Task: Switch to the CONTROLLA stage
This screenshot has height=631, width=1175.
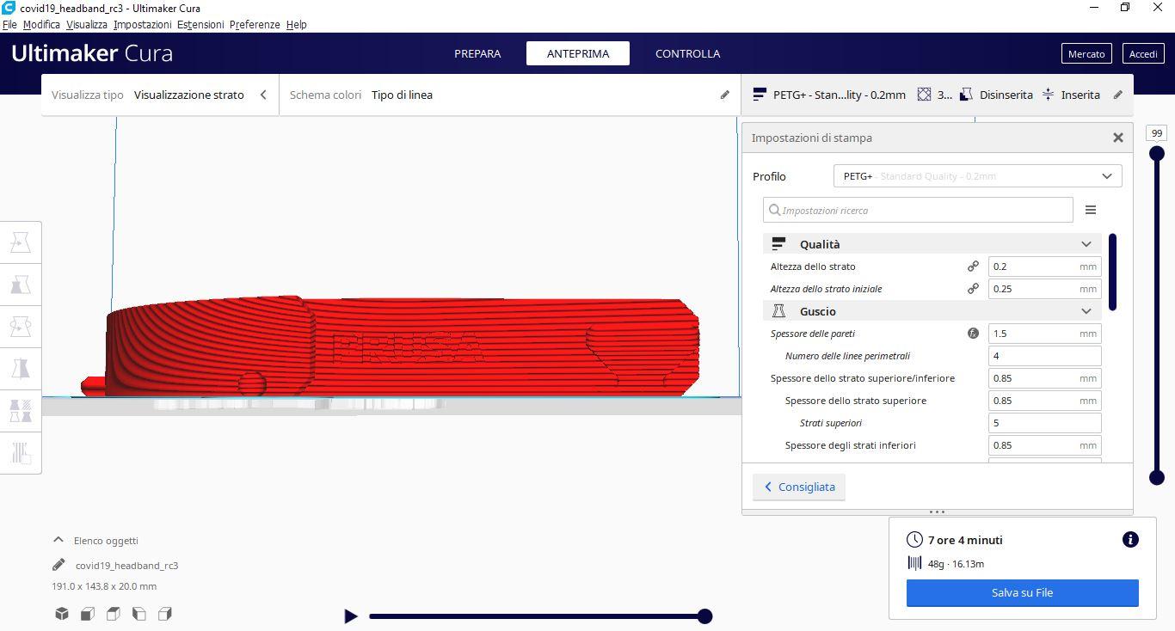Action: (x=687, y=53)
